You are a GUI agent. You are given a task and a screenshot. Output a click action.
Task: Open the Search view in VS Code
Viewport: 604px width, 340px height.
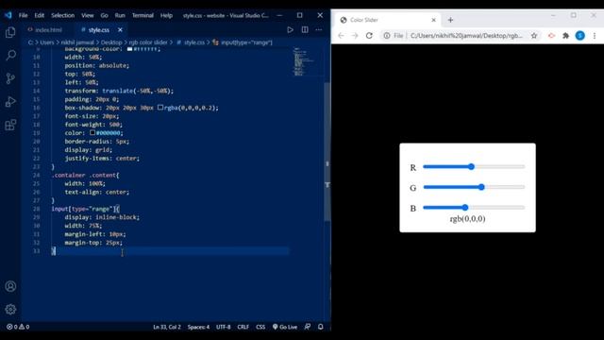[10, 55]
